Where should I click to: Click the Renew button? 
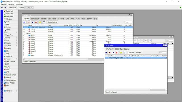point(138,53)
